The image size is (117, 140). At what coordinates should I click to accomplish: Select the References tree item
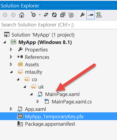[37, 57]
